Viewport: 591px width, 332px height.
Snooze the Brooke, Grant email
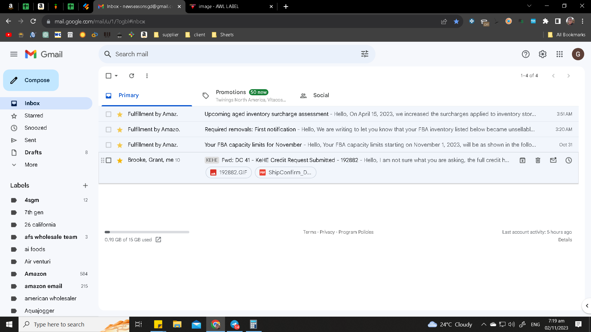[569, 160]
